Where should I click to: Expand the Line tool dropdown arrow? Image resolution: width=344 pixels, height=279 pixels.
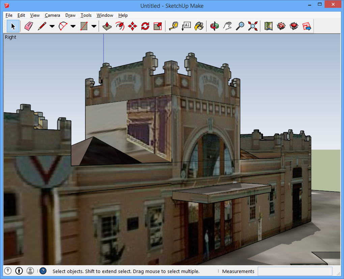point(52,26)
